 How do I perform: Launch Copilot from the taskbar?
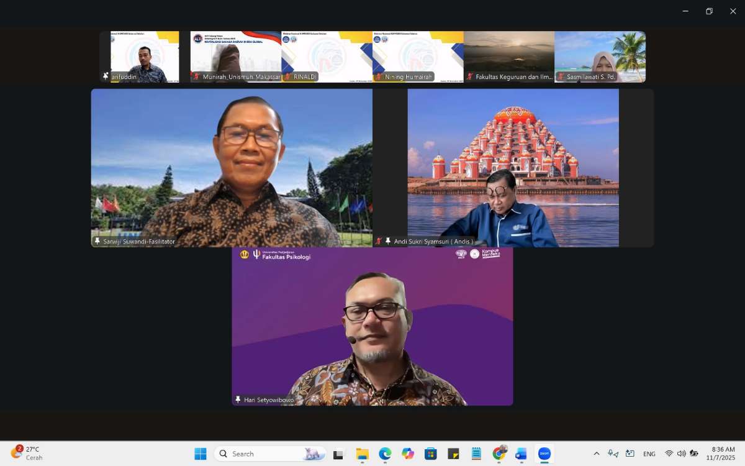[x=408, y=454]
